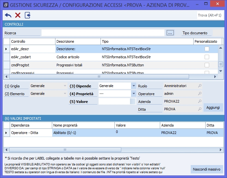Toggle Personalizzato checkbox for edAr_descr row

(207, 49)
